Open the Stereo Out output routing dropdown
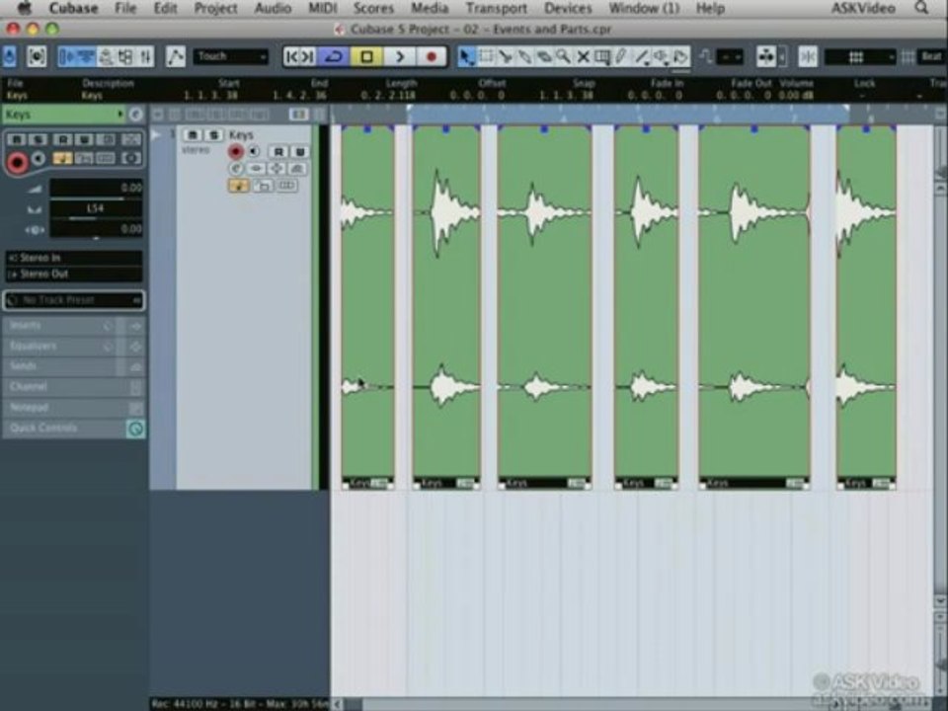 [74, 274]
